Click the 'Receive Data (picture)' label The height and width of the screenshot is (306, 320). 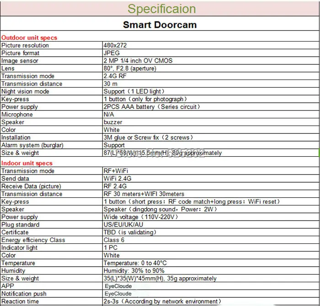coord(31,186)
